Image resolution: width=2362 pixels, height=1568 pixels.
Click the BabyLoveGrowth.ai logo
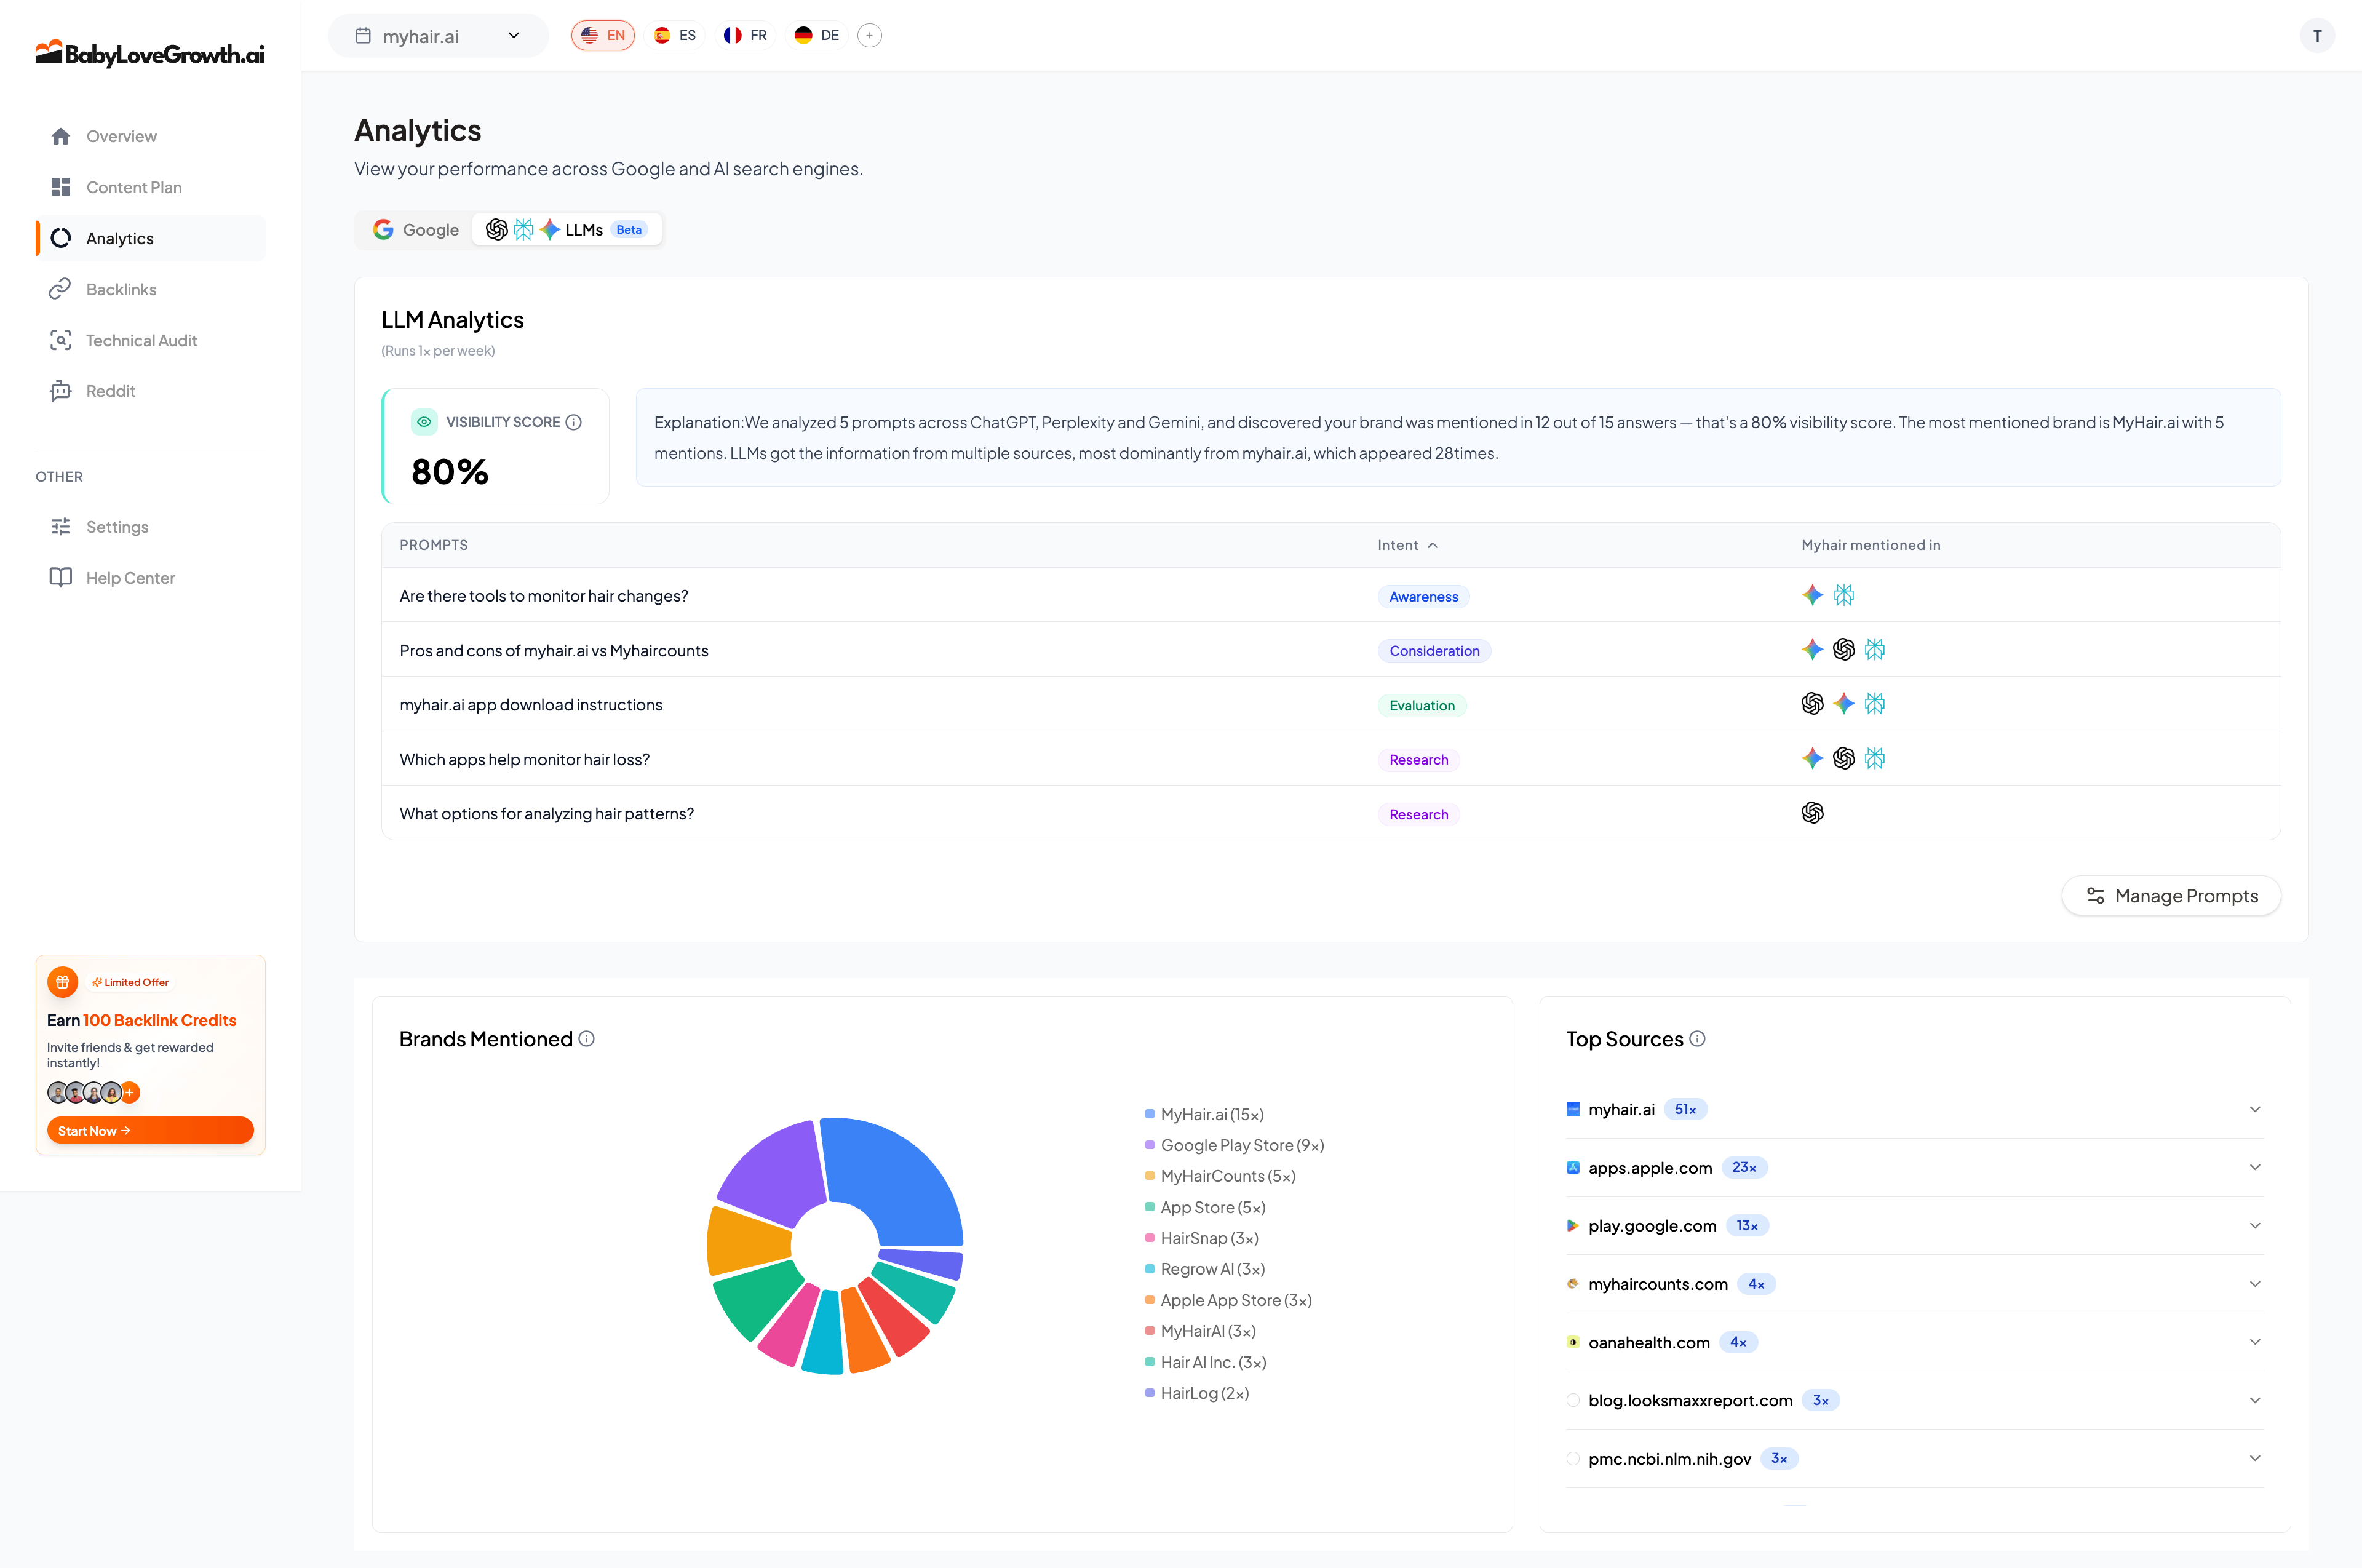[x=150, y=53]
